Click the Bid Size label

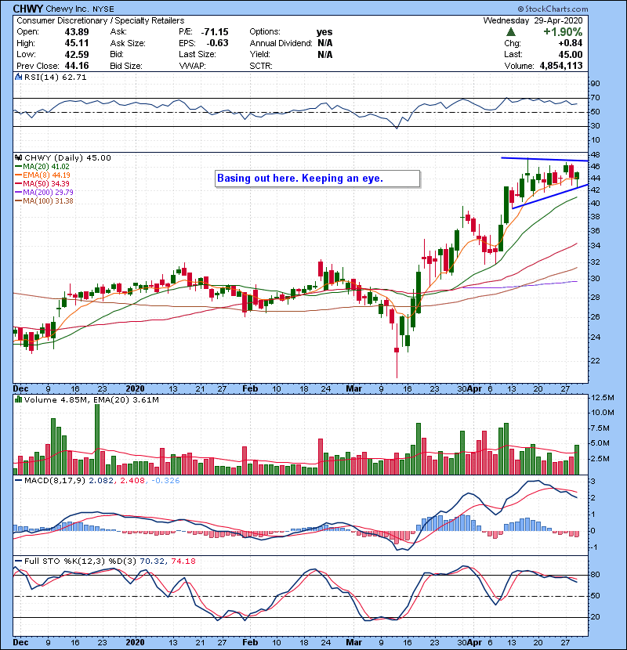126,66
